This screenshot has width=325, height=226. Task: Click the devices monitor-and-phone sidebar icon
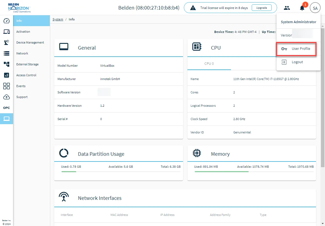7,32
